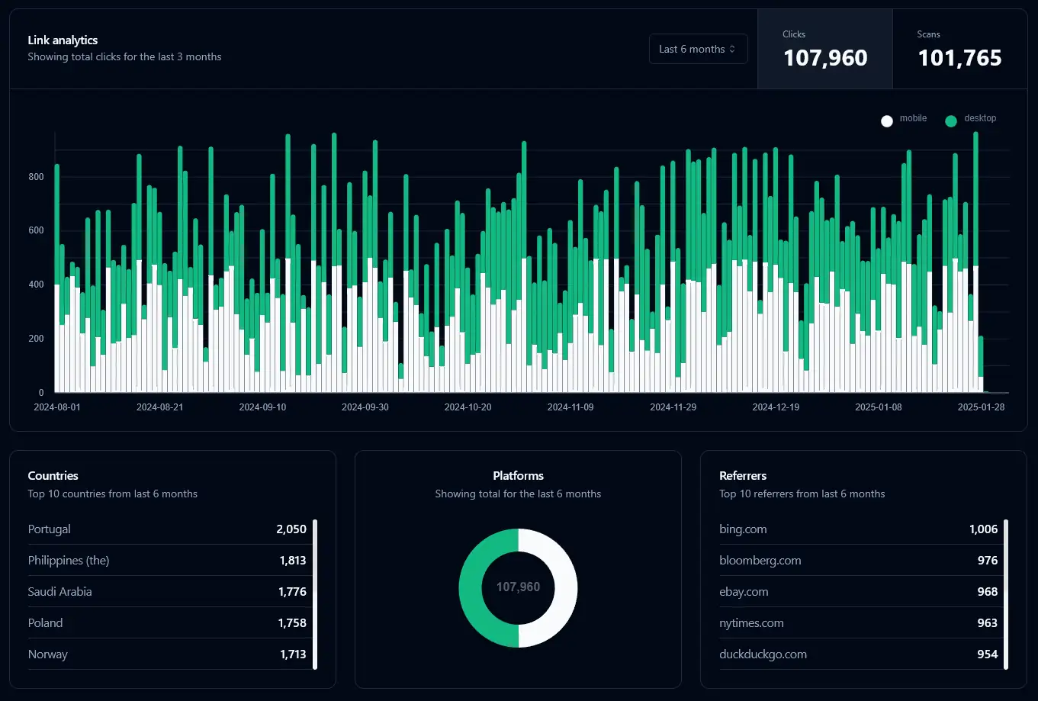Click the 2024-11-09 axis label on the chart

pyautogui.click(x=570, y=407)
